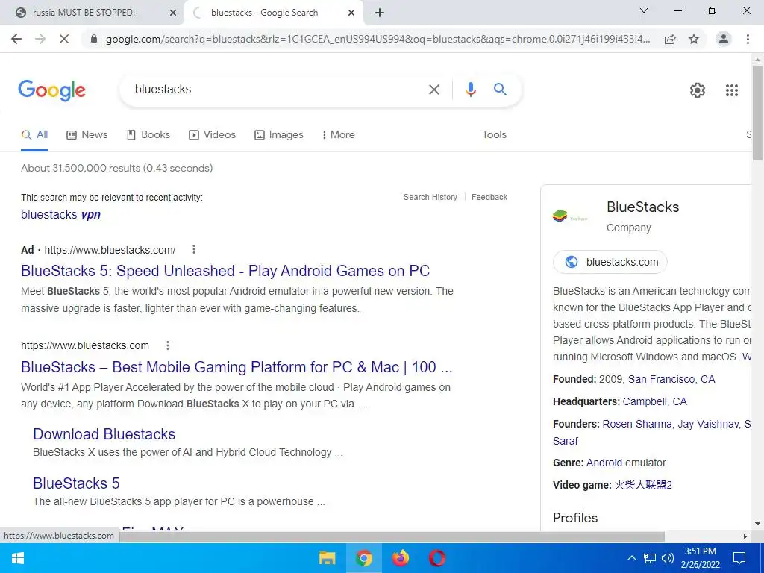Click the bluestacks.com website button

coord(610,262)
